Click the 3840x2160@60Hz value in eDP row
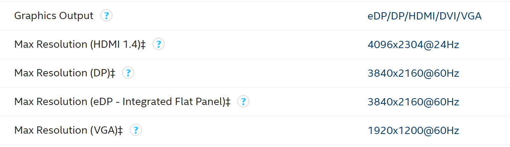 [x=413, y=102]
